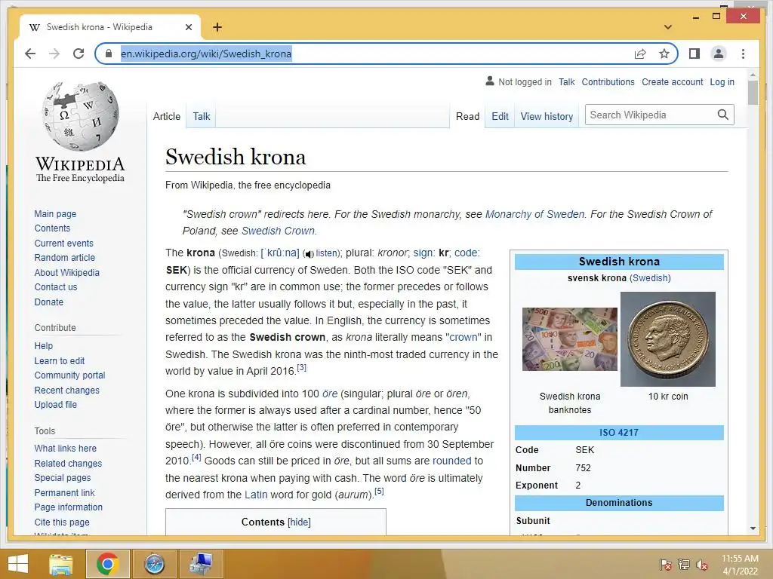Click the Swedish krona browser tab

pyautogui.click(x=109, y=27)
